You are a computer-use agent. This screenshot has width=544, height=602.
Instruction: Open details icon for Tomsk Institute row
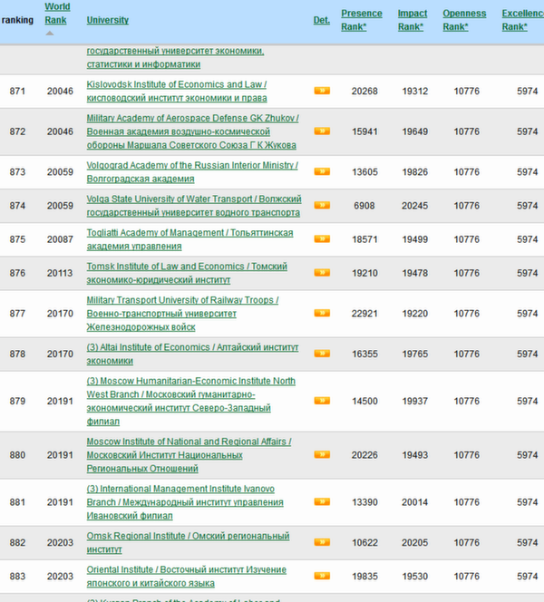coord(322,273)
